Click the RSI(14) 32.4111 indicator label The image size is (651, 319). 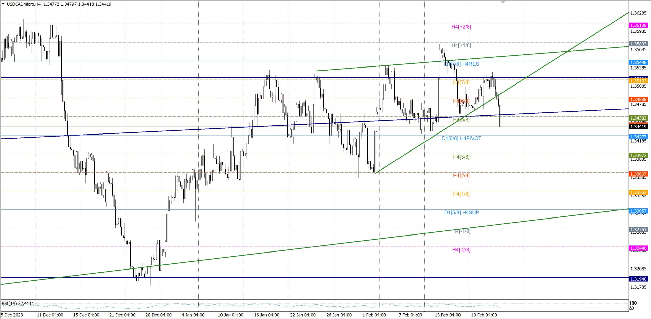coord(18,303)
